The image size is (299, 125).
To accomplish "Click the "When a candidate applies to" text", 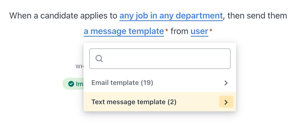I will tap(64, 16).
